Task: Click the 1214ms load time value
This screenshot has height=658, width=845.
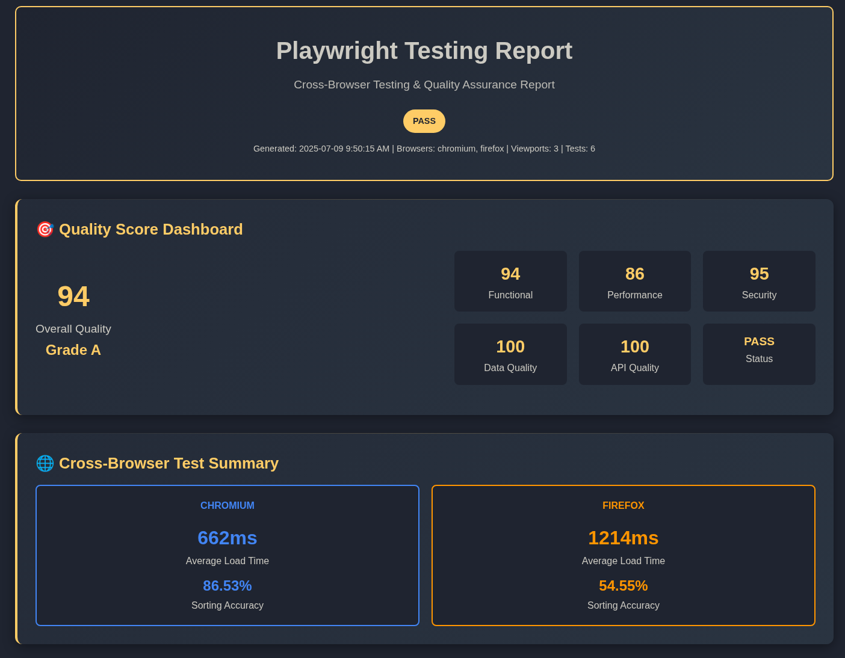Action: (x=624, y=538)
